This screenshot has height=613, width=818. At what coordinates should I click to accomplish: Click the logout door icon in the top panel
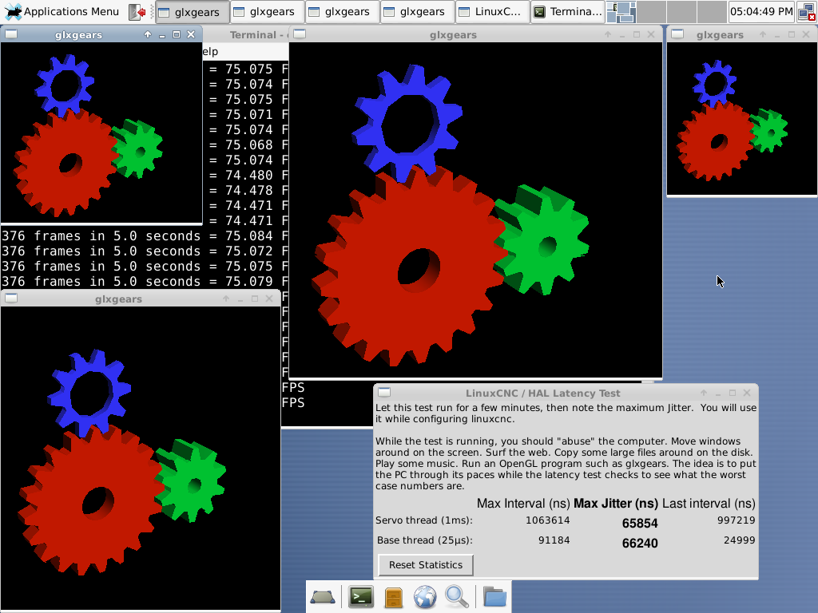pyautogui.click(x=137, y=11)
